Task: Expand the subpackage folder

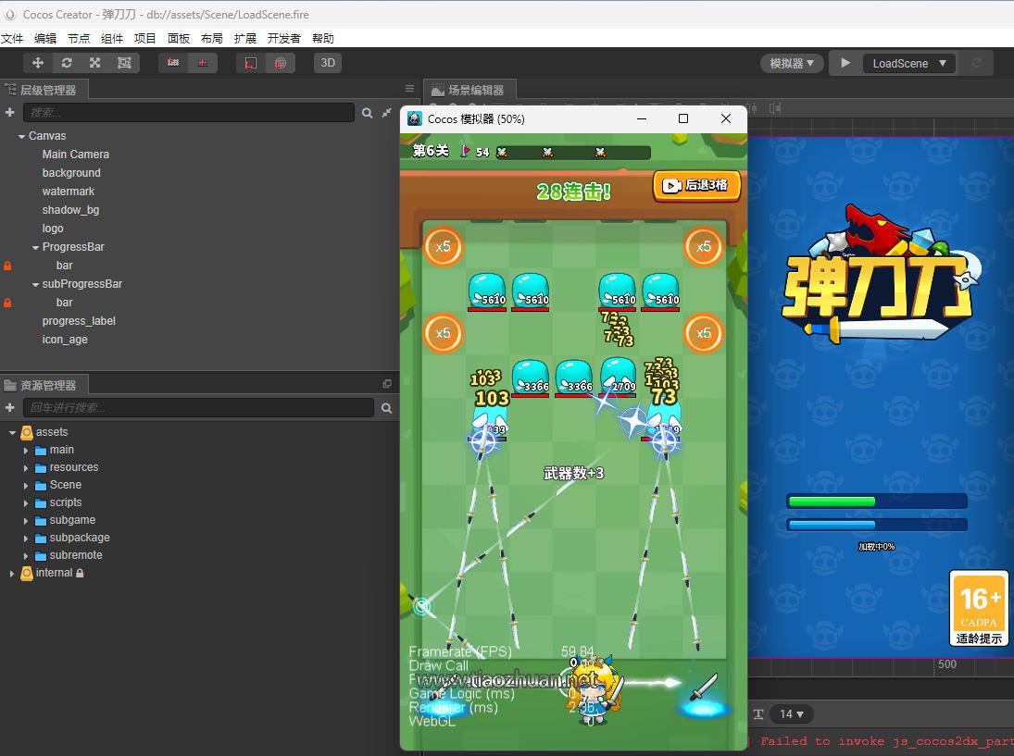Action: coord(26,538)
